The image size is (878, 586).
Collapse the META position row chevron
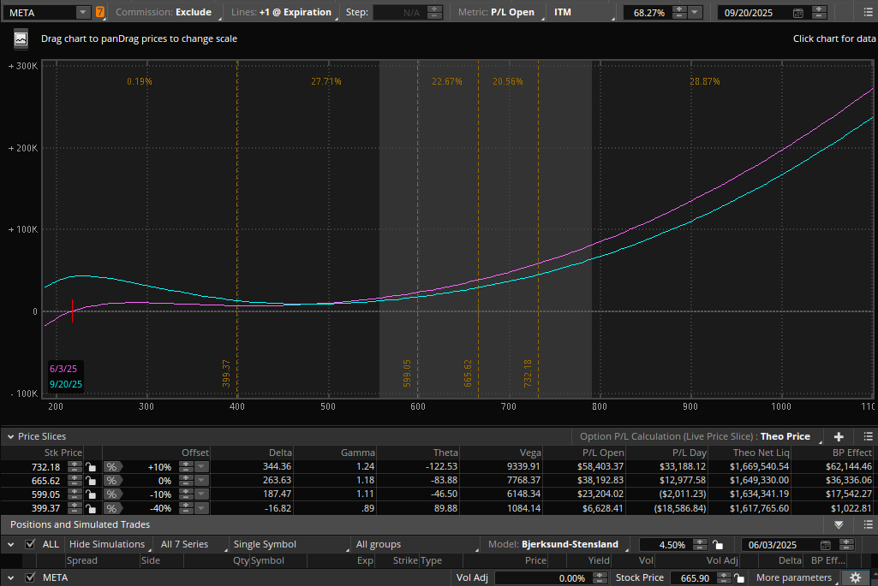point(10,577)
